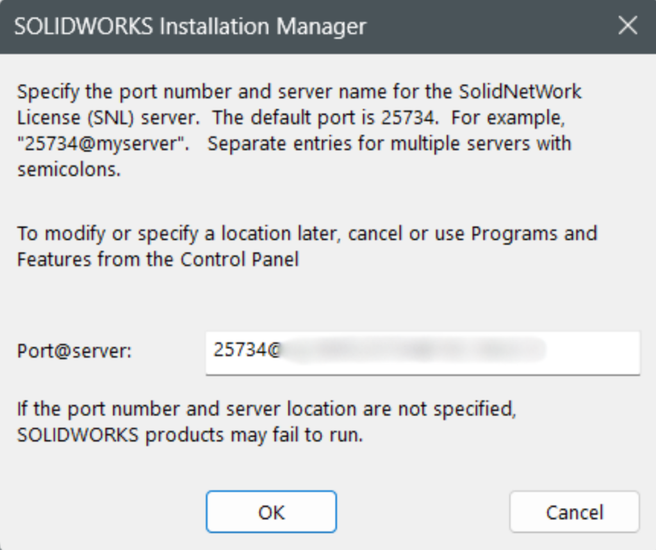The height and width of the screenshot is (550, 656).
Task: Click the SOLIDWORKS Installation Manager heading
Action: (x=190, y=26)
